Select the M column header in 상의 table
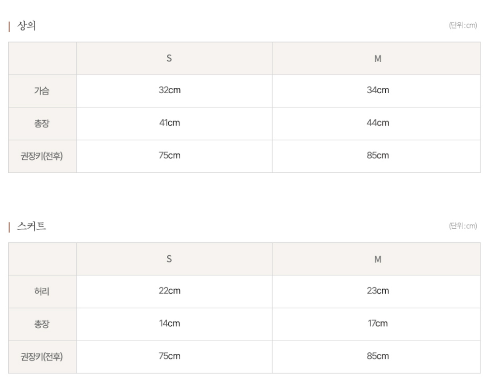 [378, 58]
